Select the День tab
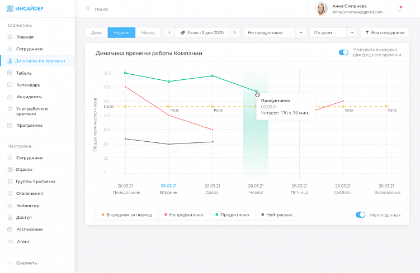The height and width of the screenshot is (273, 420). click(96, 32)
